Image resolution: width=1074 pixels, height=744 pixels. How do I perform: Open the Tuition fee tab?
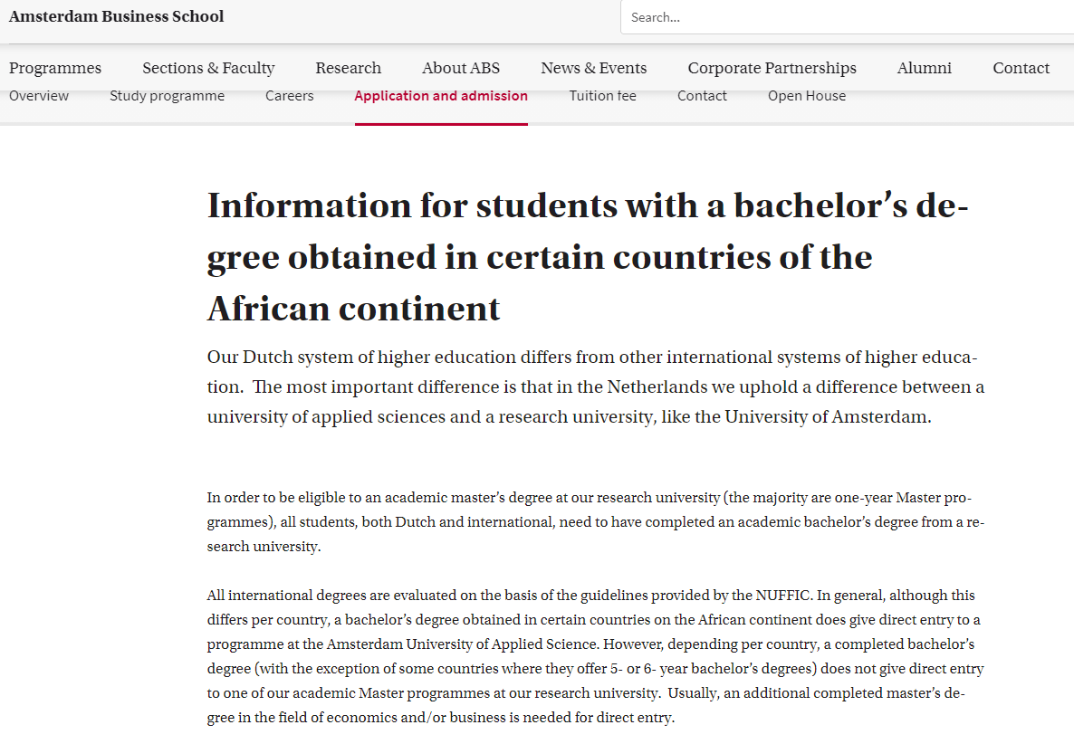click(x=602, y=96)
